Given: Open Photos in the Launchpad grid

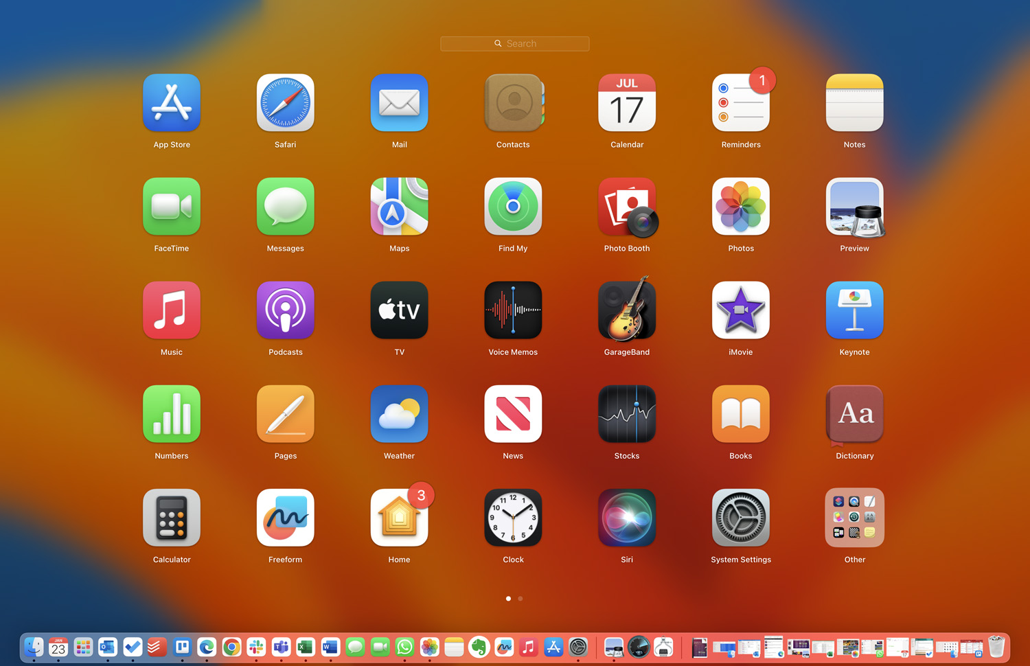Looking at the screenshot, I should pos(741,207).
